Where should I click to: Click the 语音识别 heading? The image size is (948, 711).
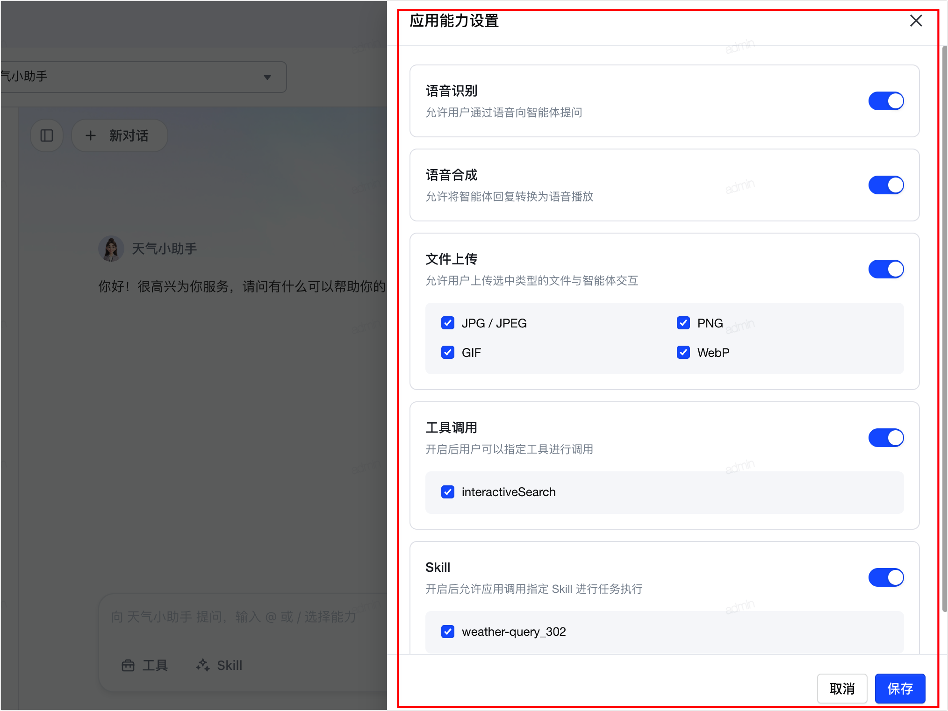[x=451, y=91]
